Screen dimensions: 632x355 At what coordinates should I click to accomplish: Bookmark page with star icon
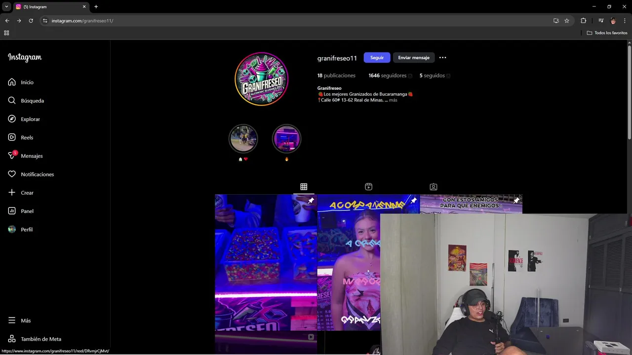coord(567,21)
